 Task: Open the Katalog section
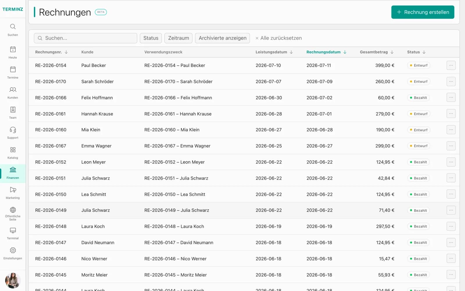13,153
